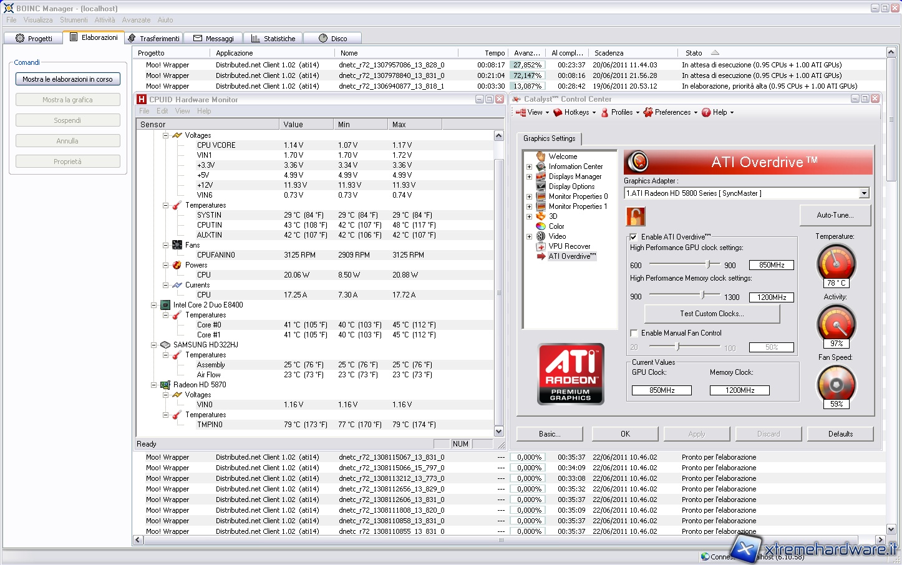The height and width of the screenshot is (565, 902).
Task: Disable the Enable ATI Overdrive checkbox
Action: pos(634,237)
